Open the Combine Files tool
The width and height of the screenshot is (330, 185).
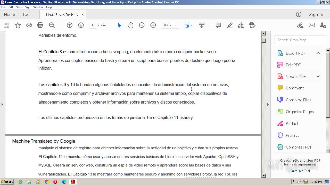[298, 100]
